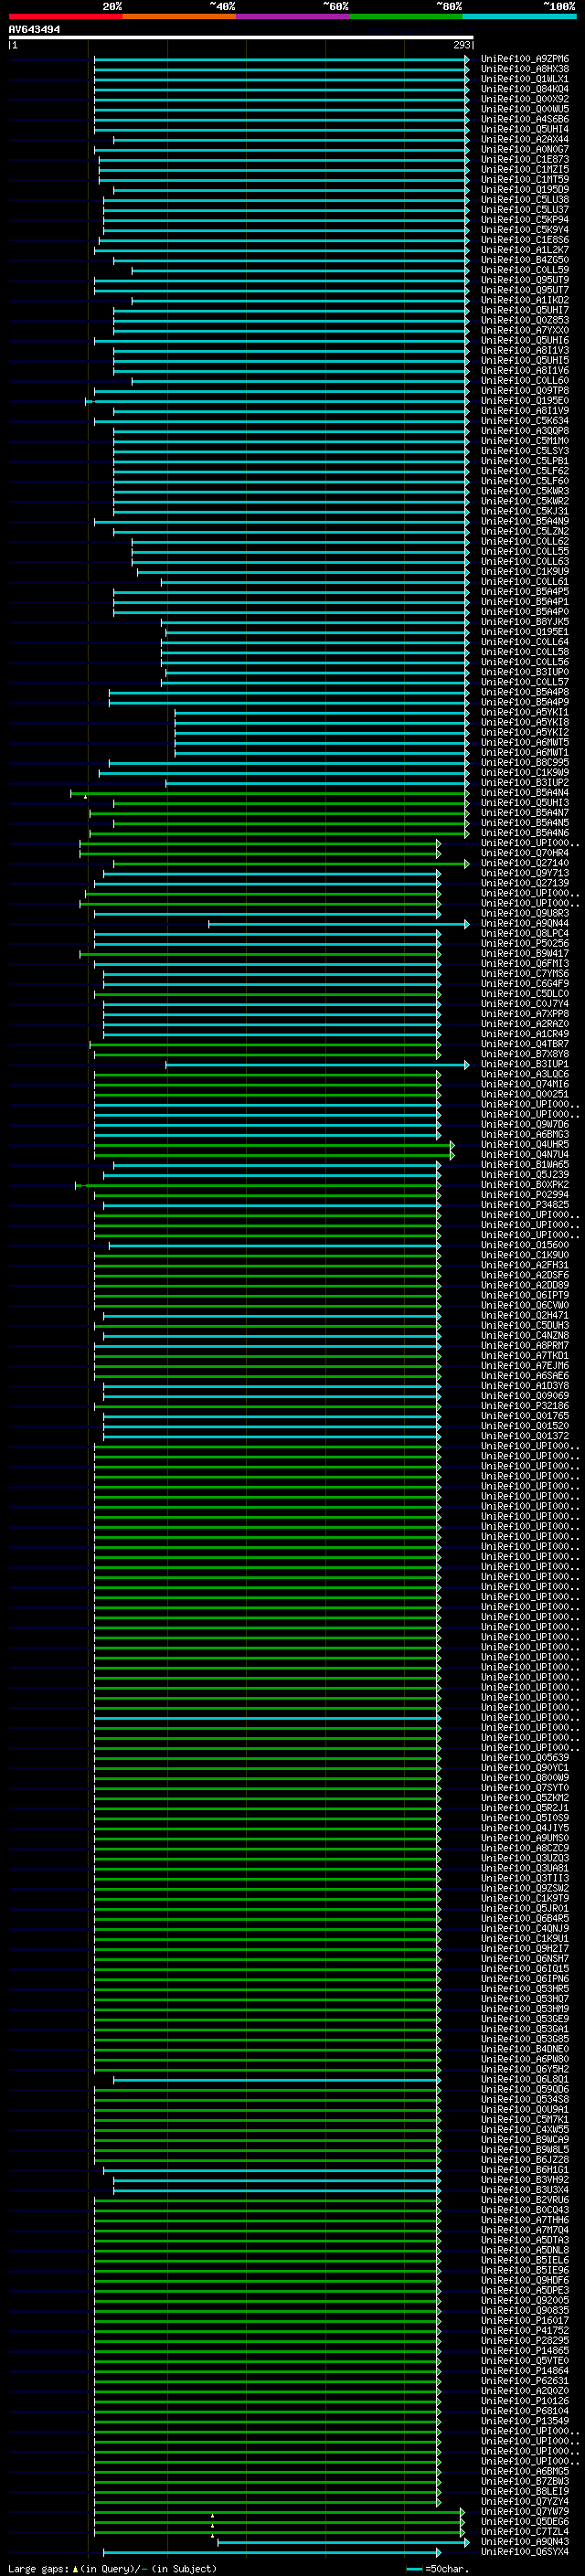The image size is (585, 2576).
Task: Select the UniRef100_Q70HR4 label
Action: click(x=524, y=853)
